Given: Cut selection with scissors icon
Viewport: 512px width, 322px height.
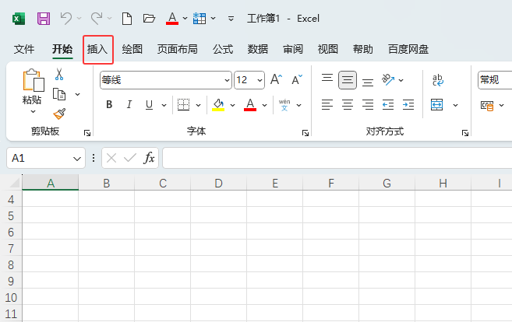Looking at the screenshot, I should pyautogui.click(x=59, y=75).
